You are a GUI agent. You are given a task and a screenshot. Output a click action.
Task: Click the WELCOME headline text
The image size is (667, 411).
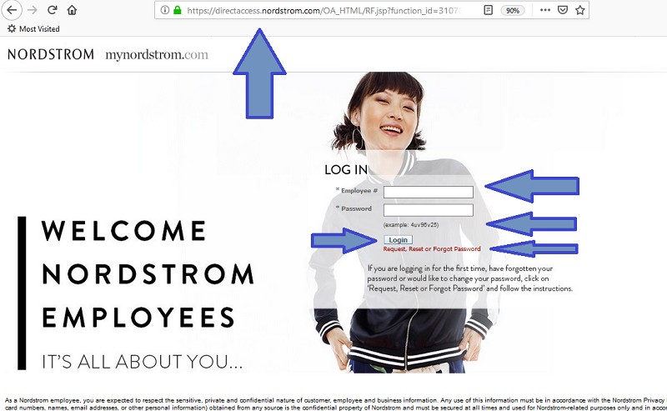click(124, 231)
